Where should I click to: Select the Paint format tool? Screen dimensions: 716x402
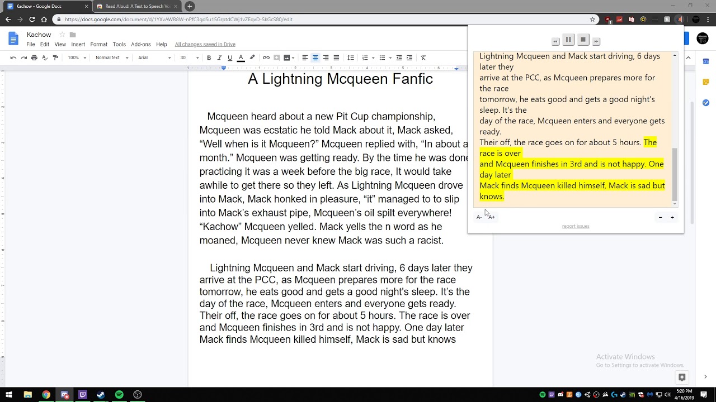(x=55, y=58)
